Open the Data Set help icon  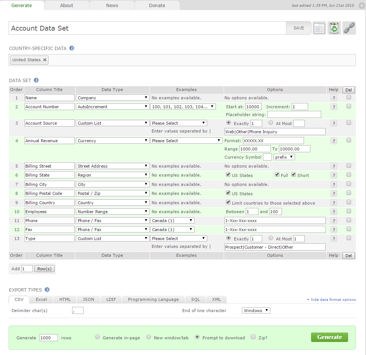coord(36,80)
